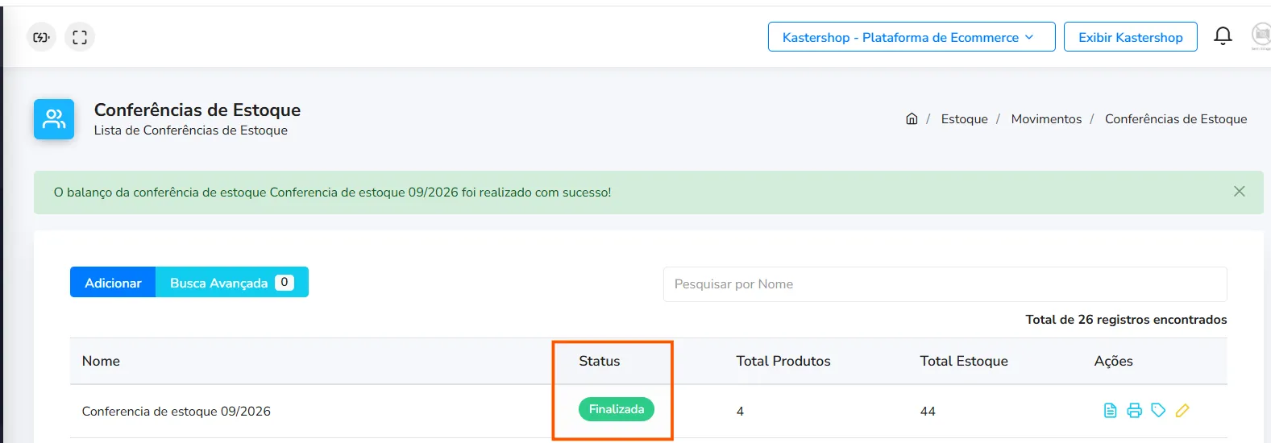Click the Nome column header
Viewport: 1271px width, 443px height.
101,361
